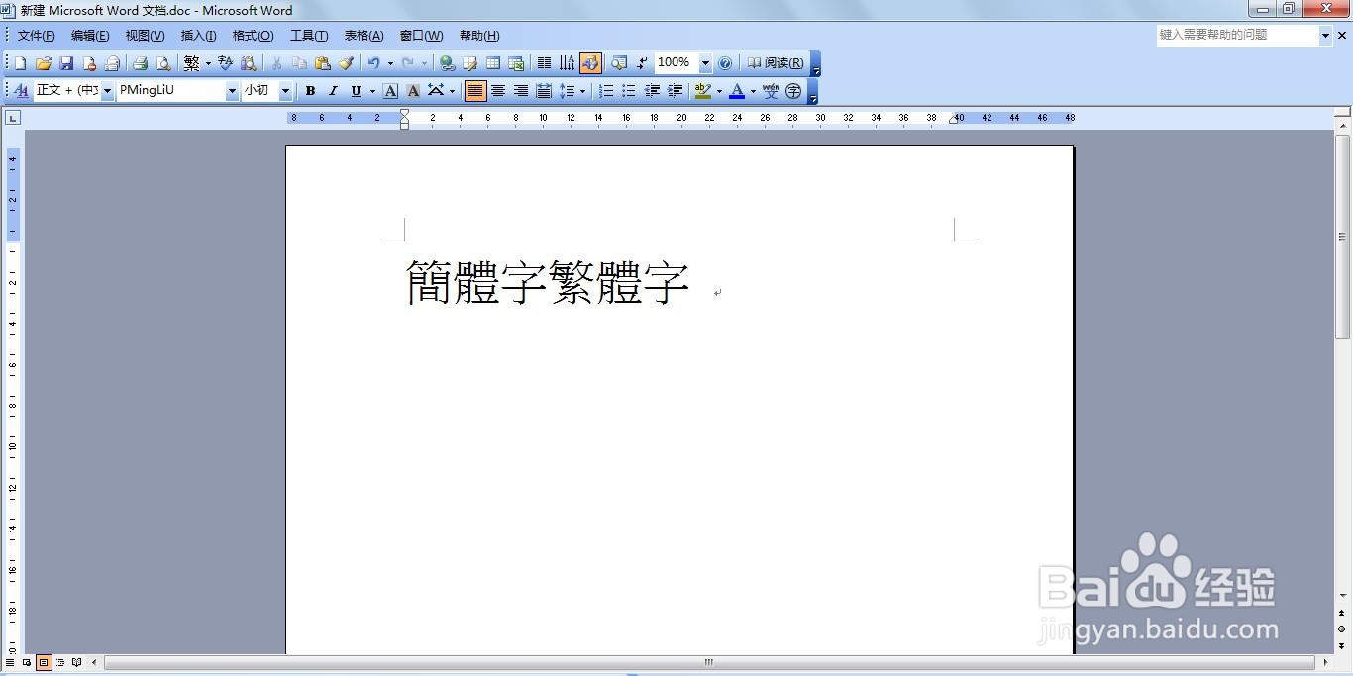Open the 视图(V) menu
The height and width of the screenshot is (676, 1353).
tap(145, 36)
